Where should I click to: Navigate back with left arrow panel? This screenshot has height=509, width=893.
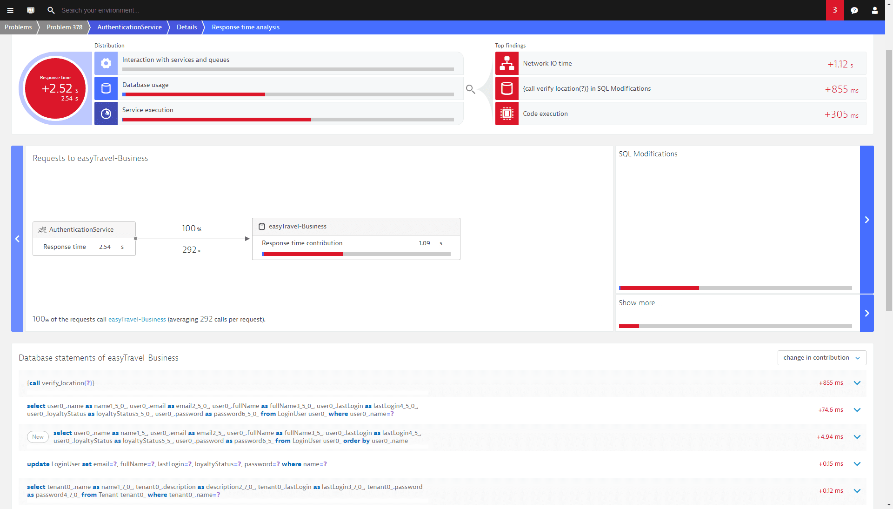(17, 239)
